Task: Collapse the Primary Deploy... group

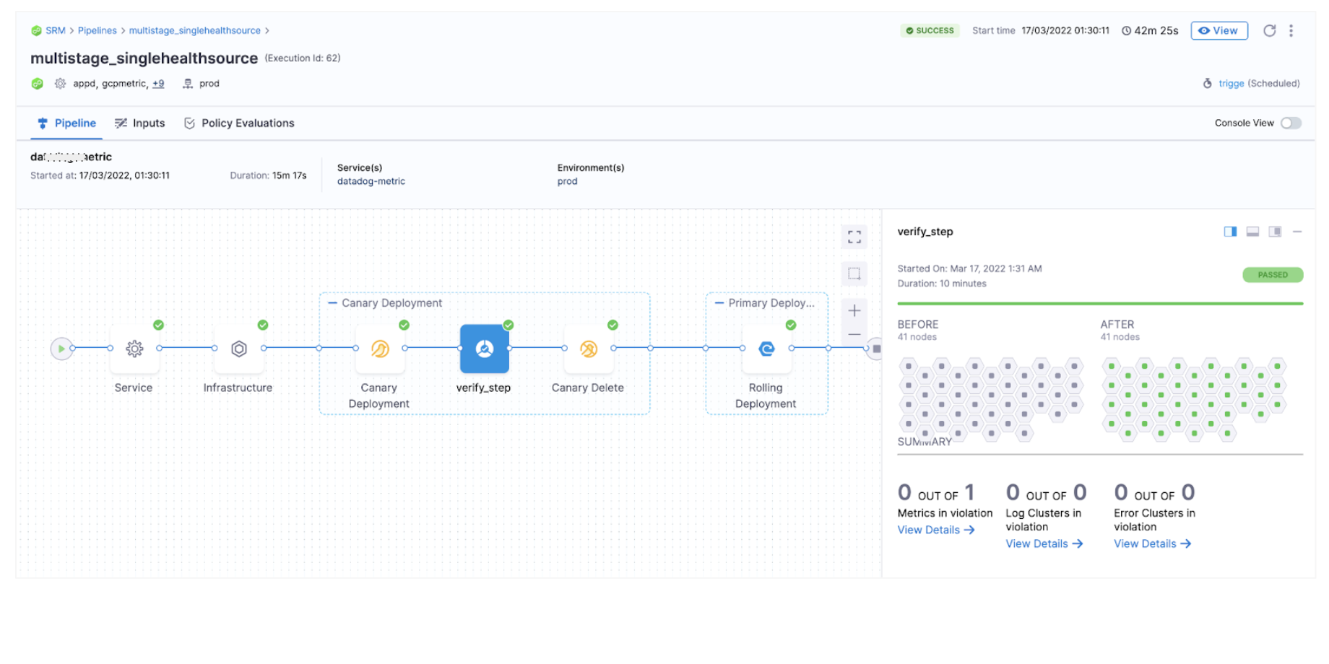Action: (x=719, y=303)
